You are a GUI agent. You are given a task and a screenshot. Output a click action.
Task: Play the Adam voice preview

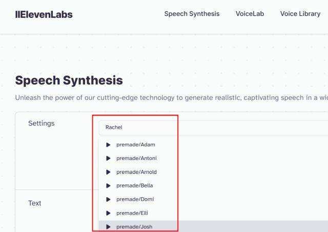click(x=108, y=145)
